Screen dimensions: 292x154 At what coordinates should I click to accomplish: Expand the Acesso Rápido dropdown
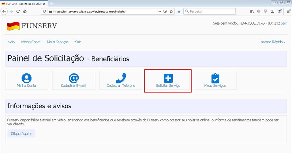pos(273,42)
